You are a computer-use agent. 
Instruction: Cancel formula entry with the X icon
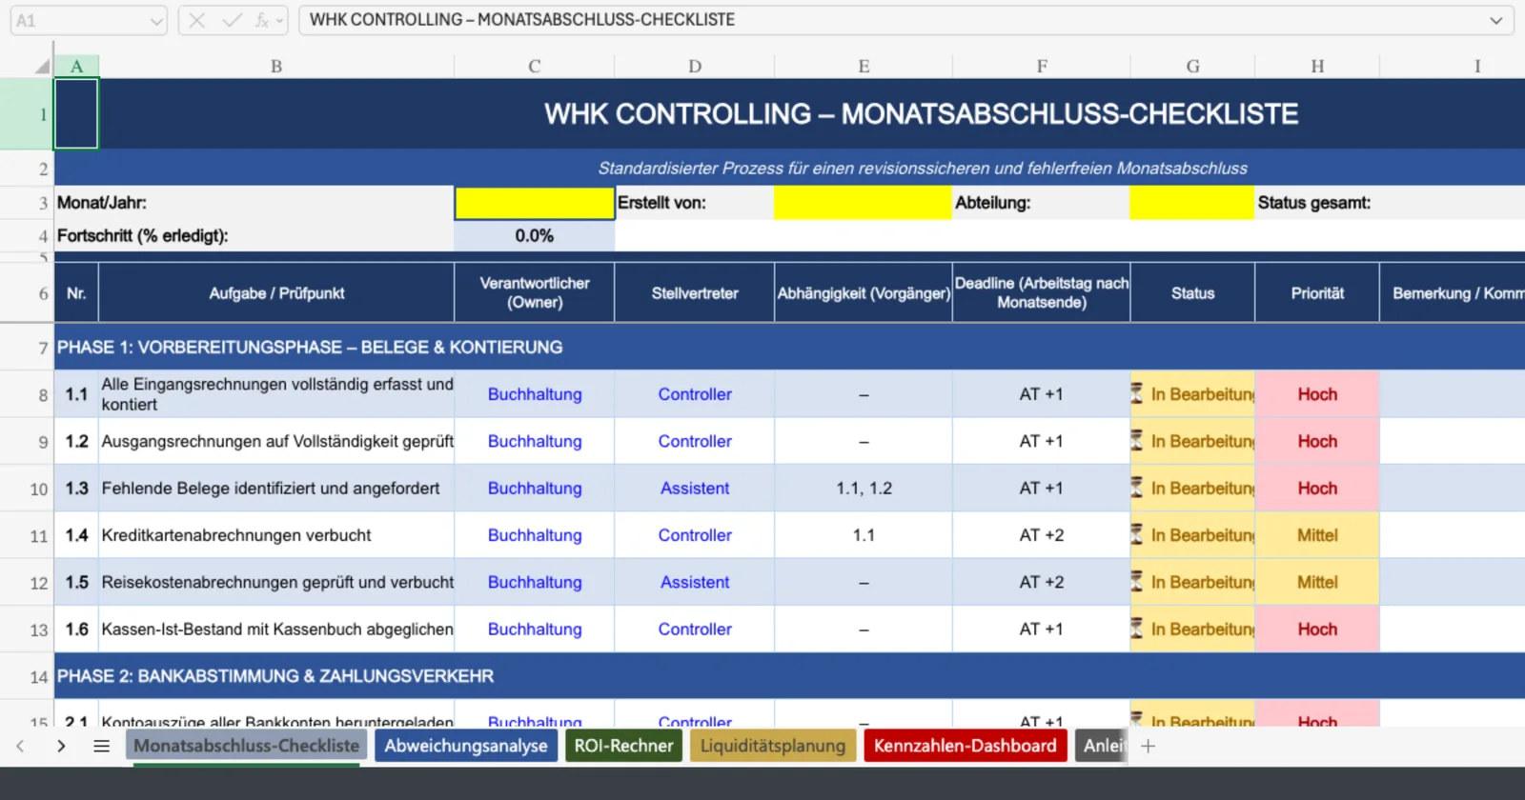tap(197, 20)
